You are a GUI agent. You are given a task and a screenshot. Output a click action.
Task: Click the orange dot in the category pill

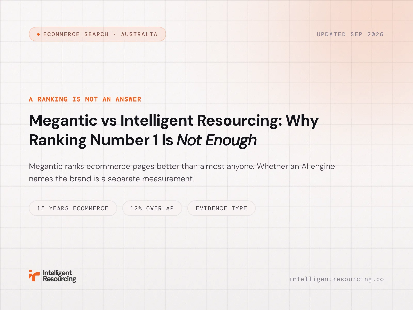(x=38, y=34)
